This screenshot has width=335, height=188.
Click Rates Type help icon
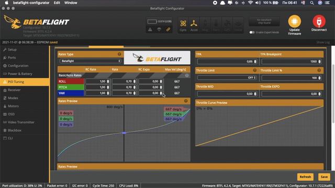pos(119,54)
